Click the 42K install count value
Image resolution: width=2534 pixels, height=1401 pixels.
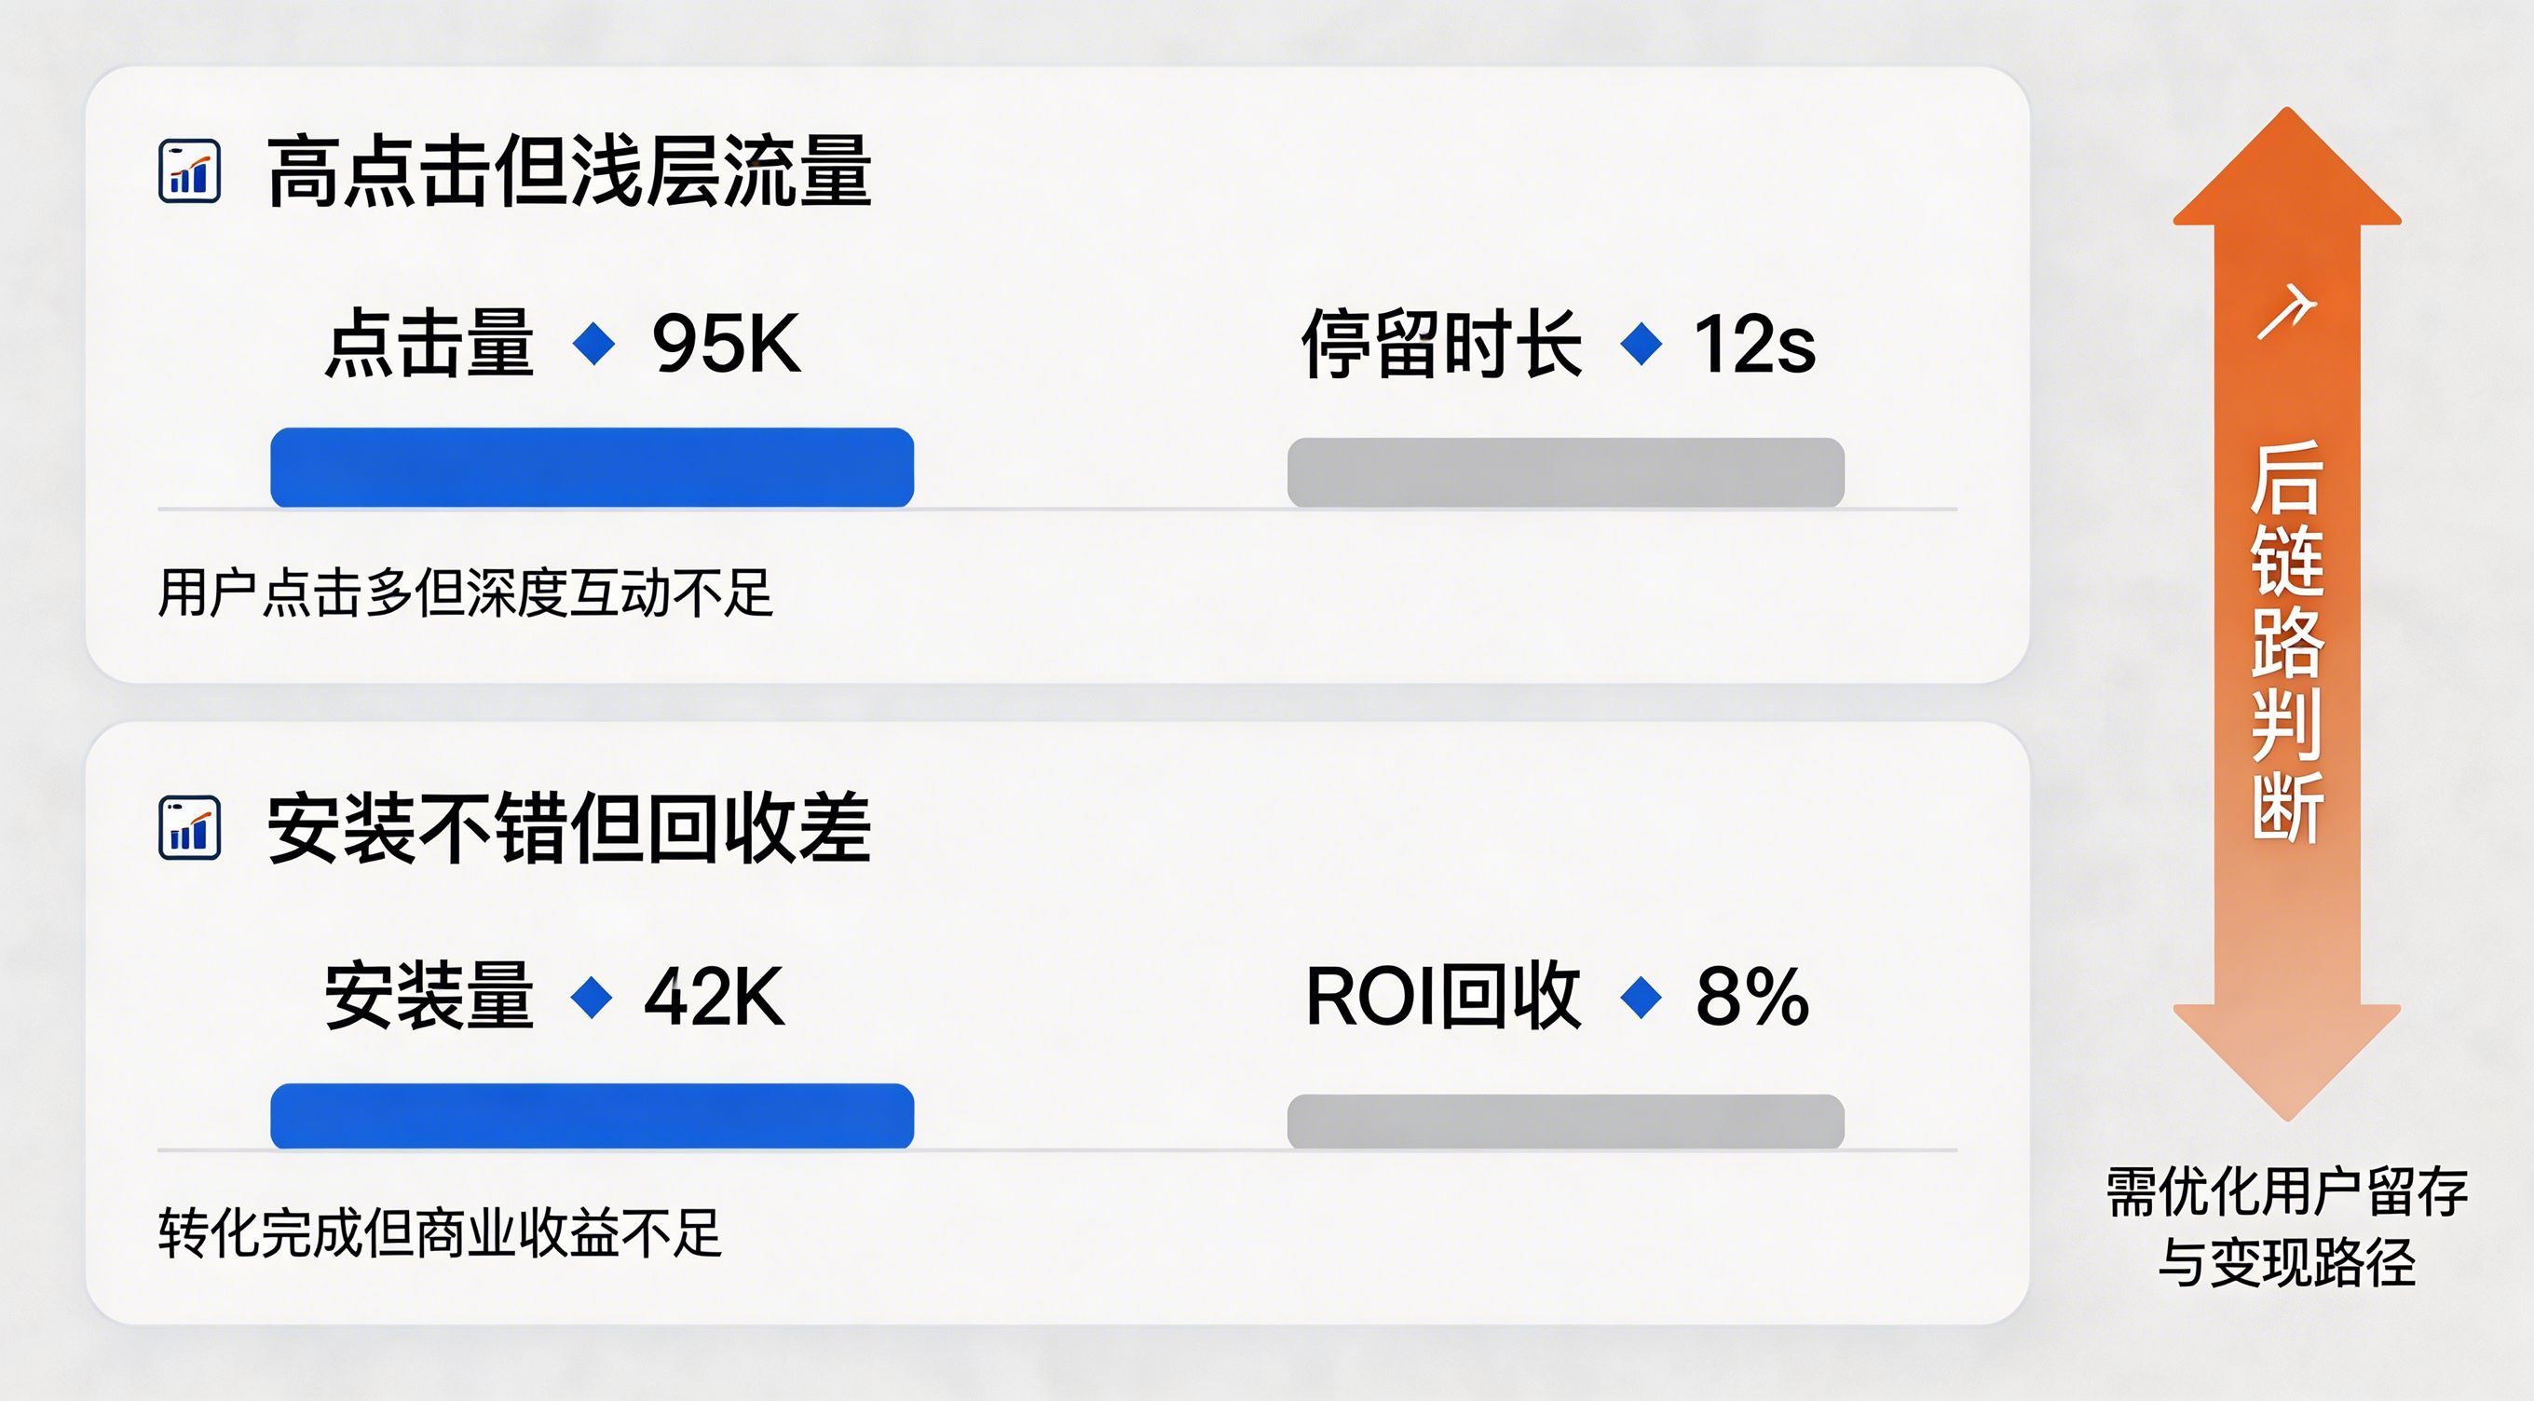pos(715,998)
